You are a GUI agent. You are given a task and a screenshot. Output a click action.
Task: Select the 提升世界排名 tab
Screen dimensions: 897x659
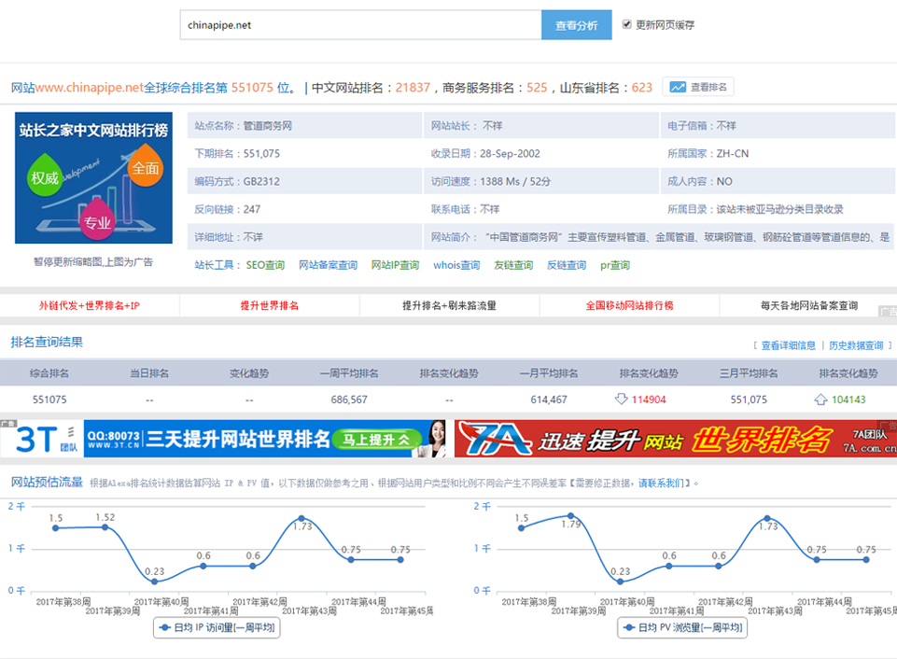point(269,305)
